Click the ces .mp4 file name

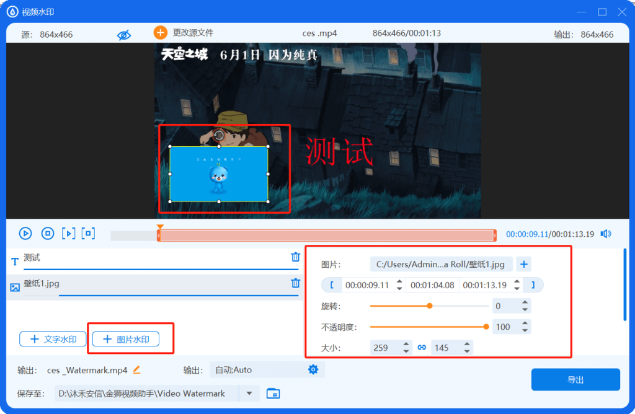319,33
